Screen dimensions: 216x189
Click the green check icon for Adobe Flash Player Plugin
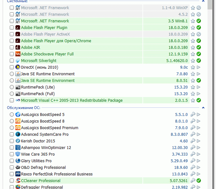coord(199,28)
